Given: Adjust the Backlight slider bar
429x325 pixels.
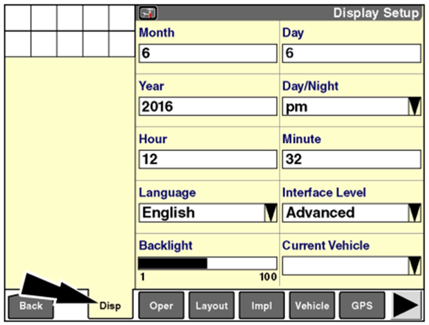Looking at the screenshot, I should click(x=208, y=263).
